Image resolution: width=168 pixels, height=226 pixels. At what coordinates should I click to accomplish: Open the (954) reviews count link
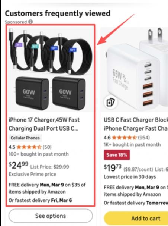144,138
